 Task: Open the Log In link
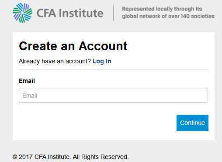pyautogui.click(x=102, y=61)
